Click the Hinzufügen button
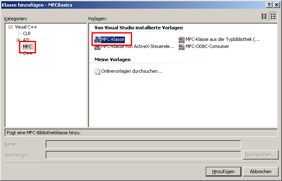Viewport: 282px width, 181px height. click(223, 171)
